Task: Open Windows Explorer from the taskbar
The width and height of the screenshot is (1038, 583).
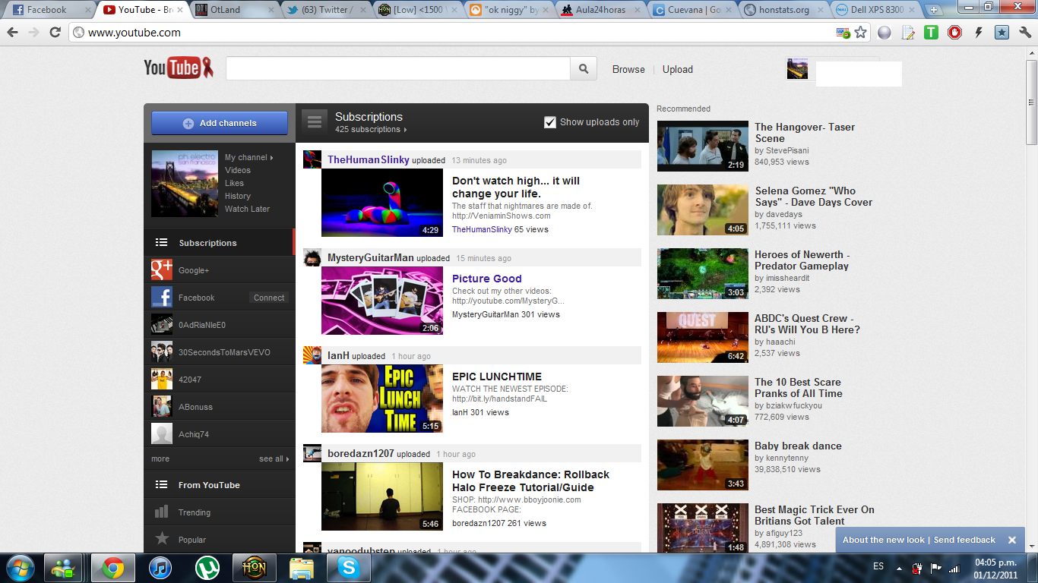Action: click(x=301, y=568)
